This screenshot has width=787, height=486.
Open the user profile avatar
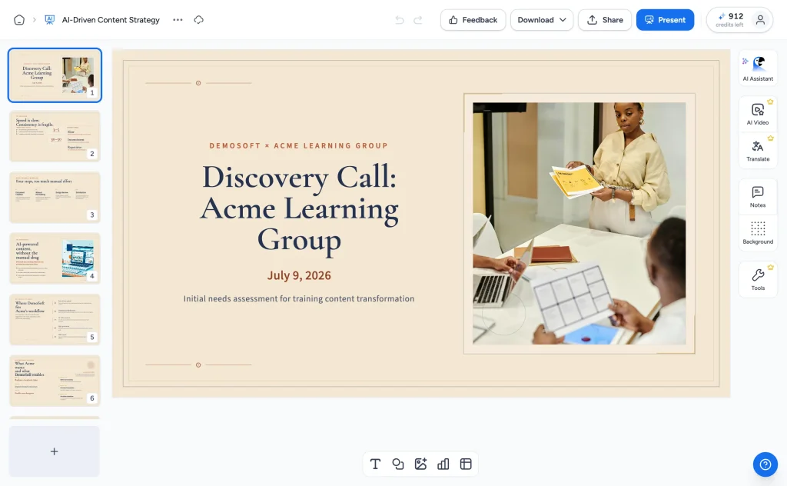coord(760,20)
